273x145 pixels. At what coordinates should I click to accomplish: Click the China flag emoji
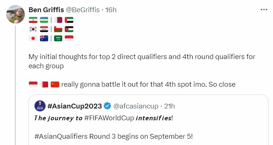click(x=55, y=84)
